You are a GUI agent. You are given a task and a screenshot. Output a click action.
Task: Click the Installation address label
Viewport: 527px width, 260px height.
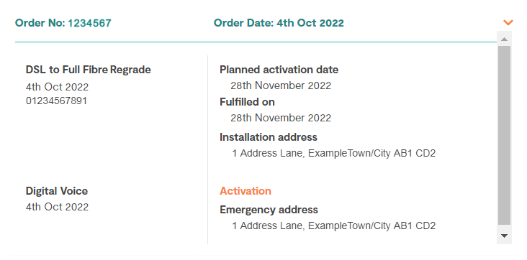click(269, 137)
